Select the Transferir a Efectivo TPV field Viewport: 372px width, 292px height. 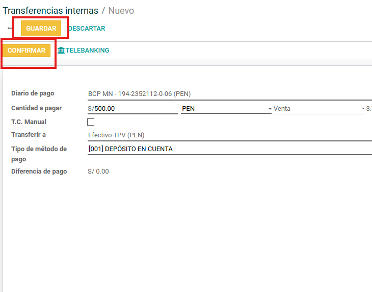(229, 135)
